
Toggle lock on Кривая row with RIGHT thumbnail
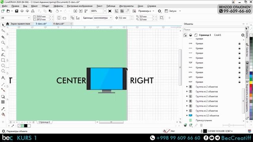(240, 82)
